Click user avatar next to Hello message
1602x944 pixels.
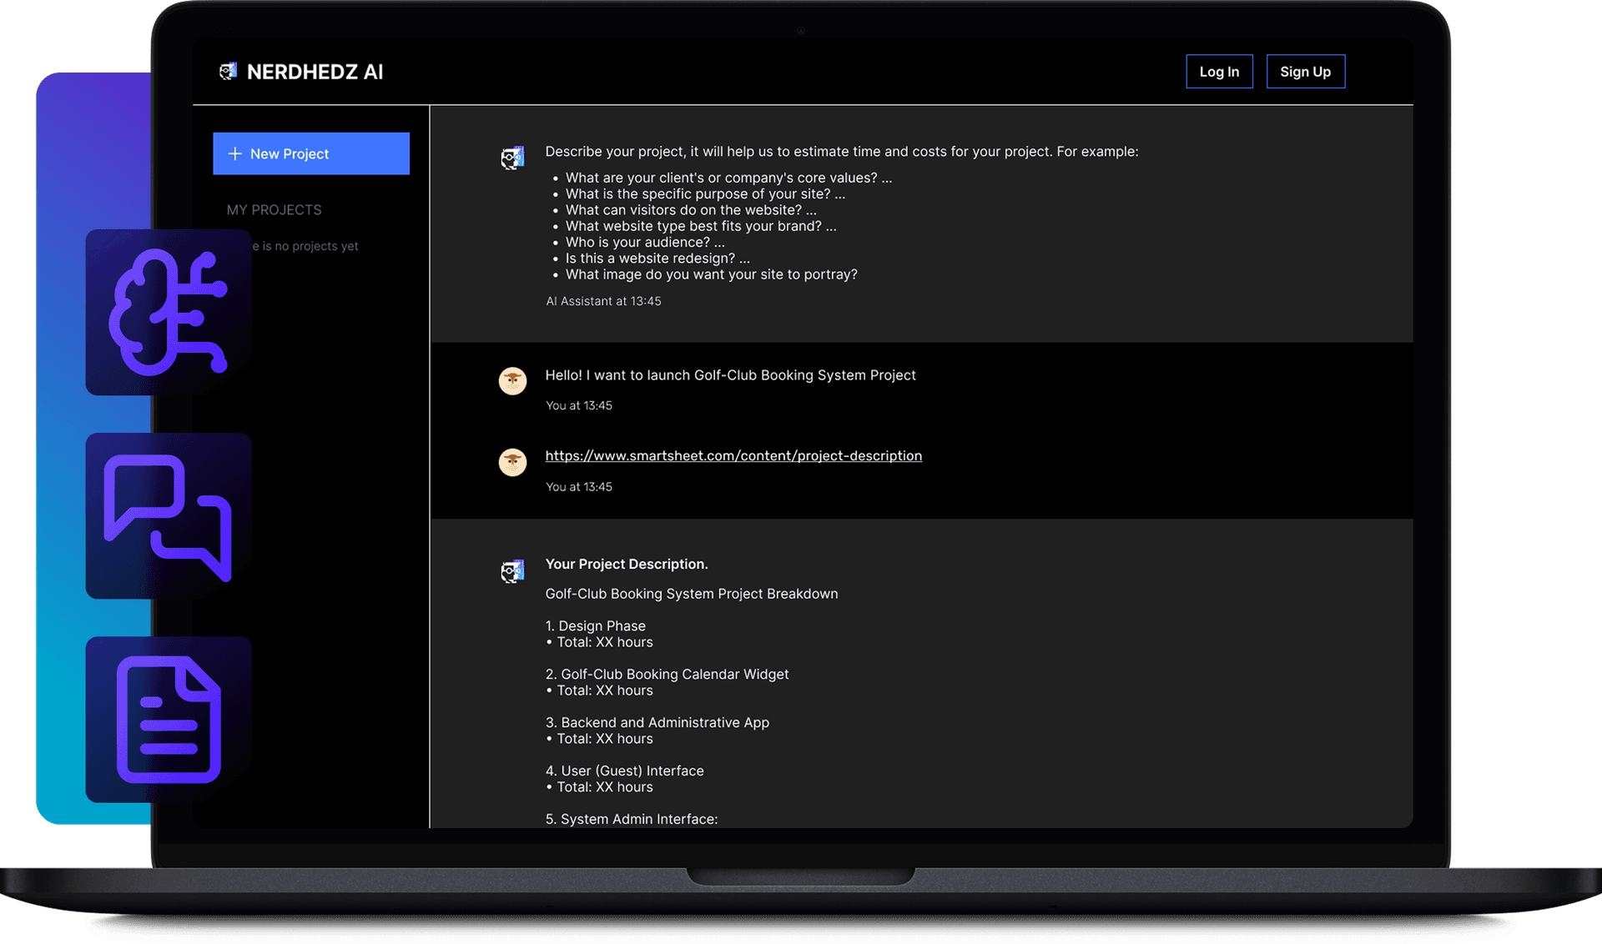click(x=512, y=381)
